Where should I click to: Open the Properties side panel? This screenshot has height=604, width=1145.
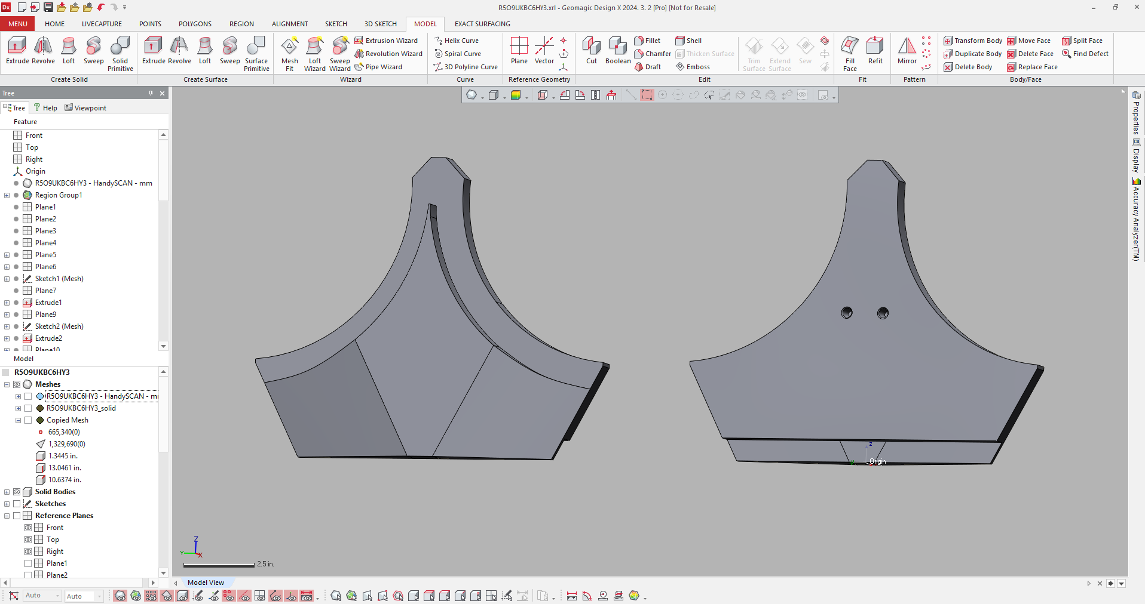tap(1136, 113)
